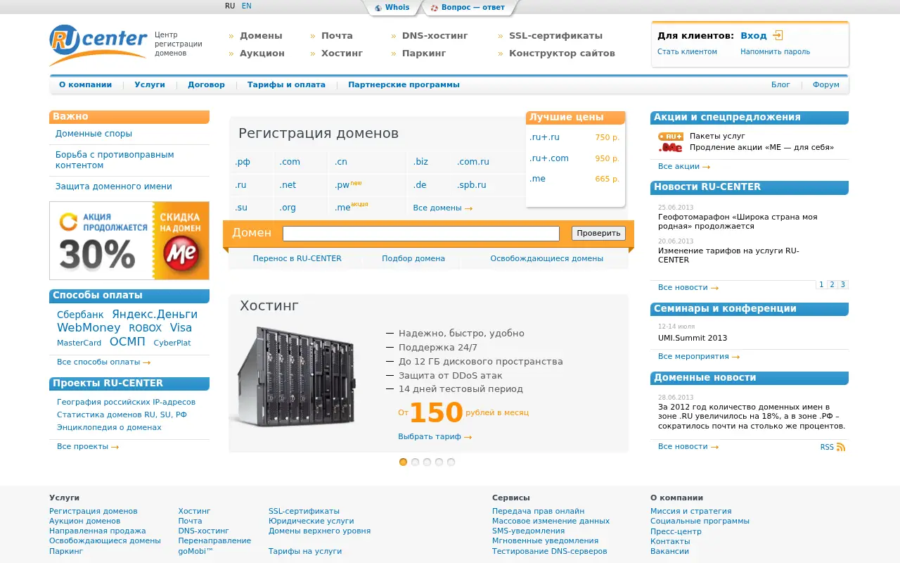Open Тарифы и оплата menu item

click(x=286, y=84)
